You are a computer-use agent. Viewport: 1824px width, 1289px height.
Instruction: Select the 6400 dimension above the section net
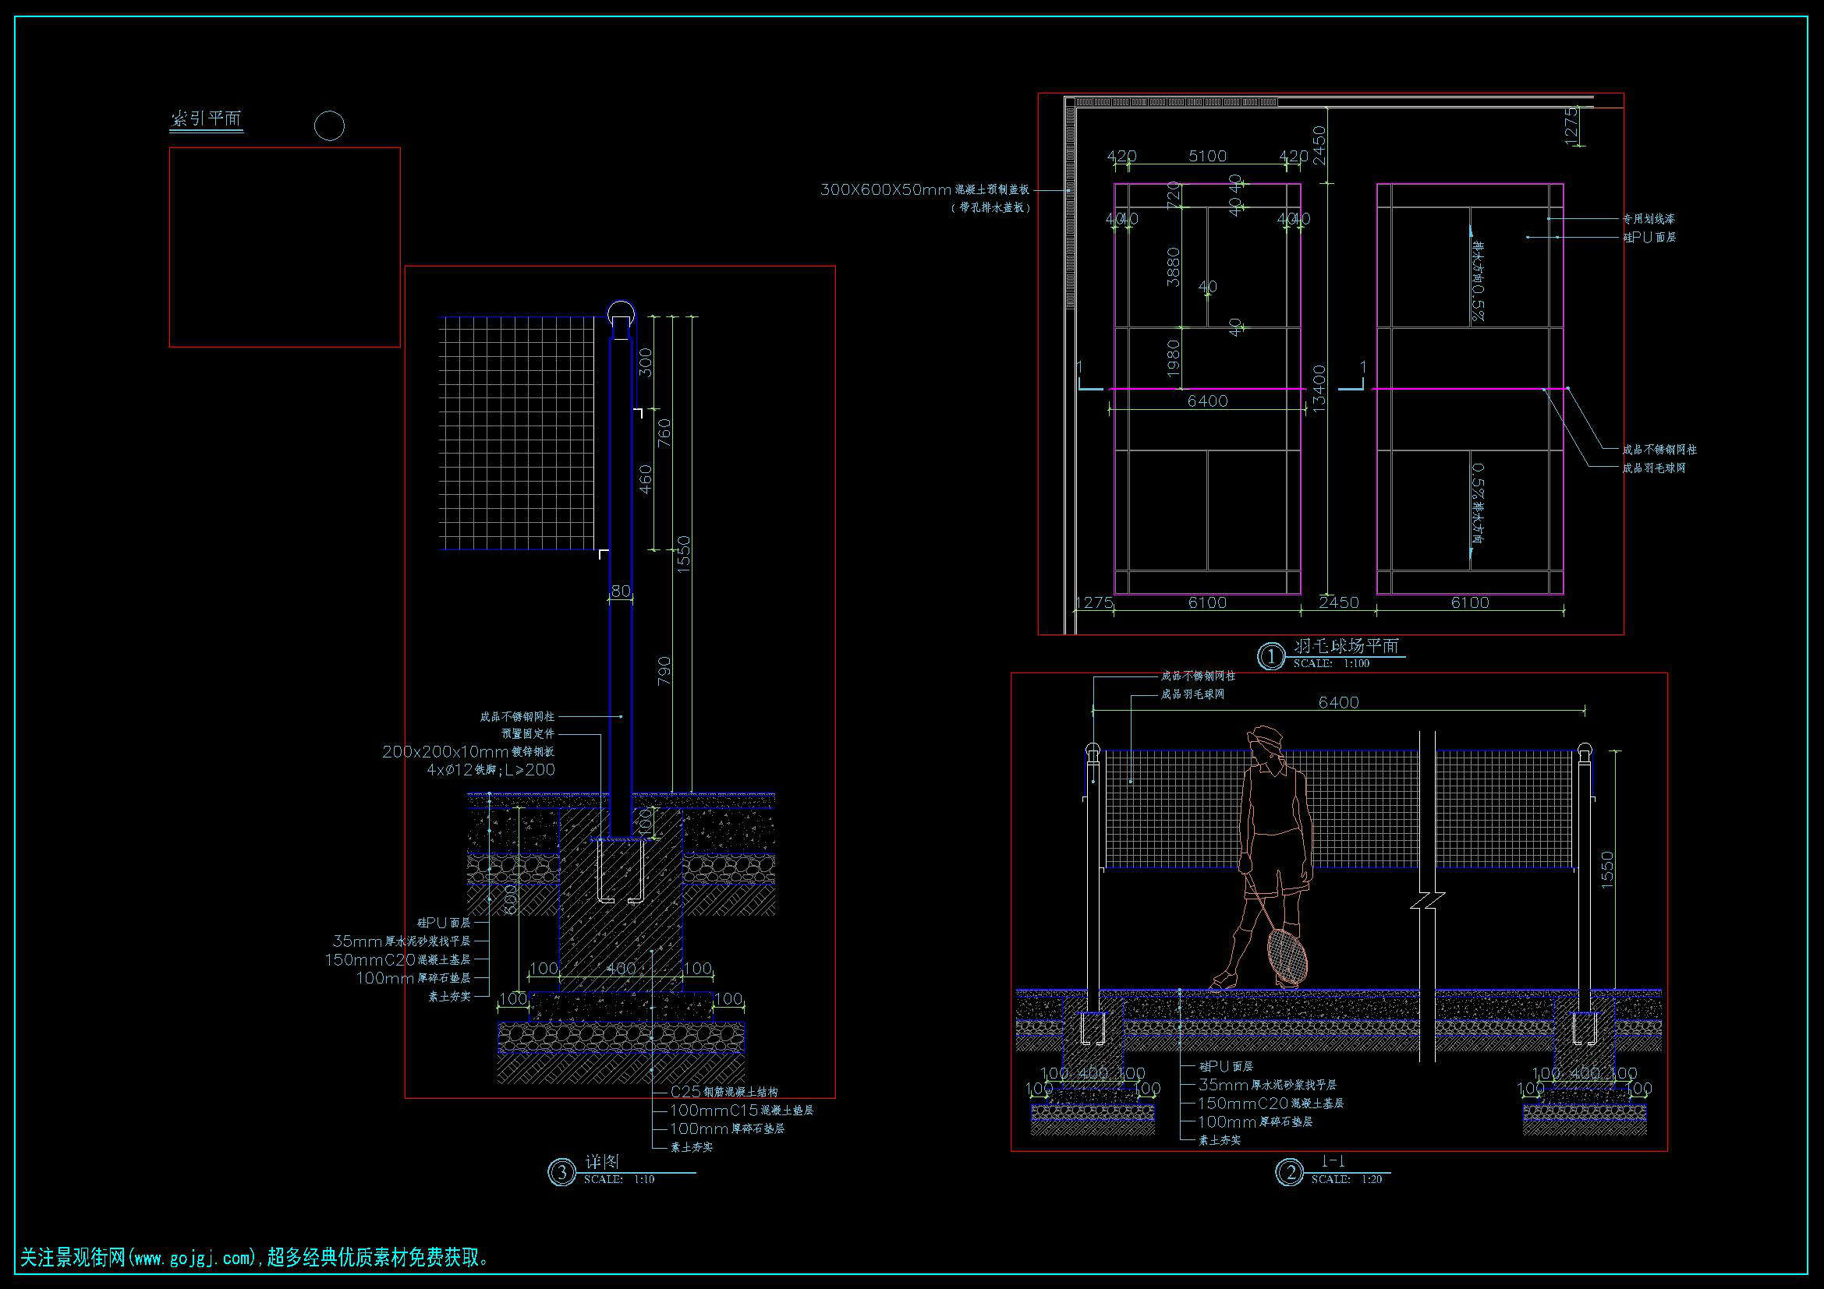pos(1338,702)
